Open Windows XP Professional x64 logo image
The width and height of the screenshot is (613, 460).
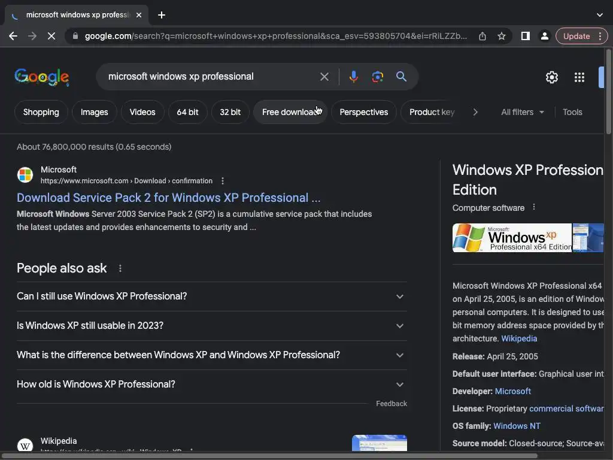click(512, 238)
